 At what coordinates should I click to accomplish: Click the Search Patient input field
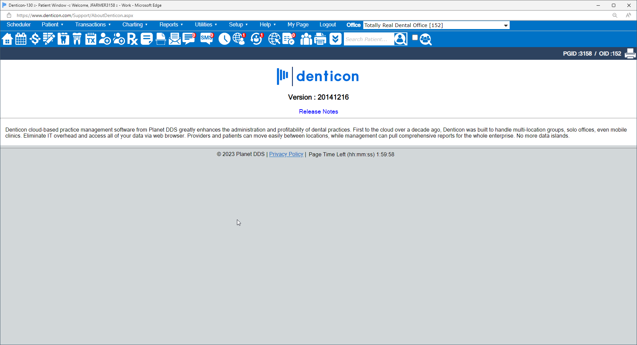369,39
